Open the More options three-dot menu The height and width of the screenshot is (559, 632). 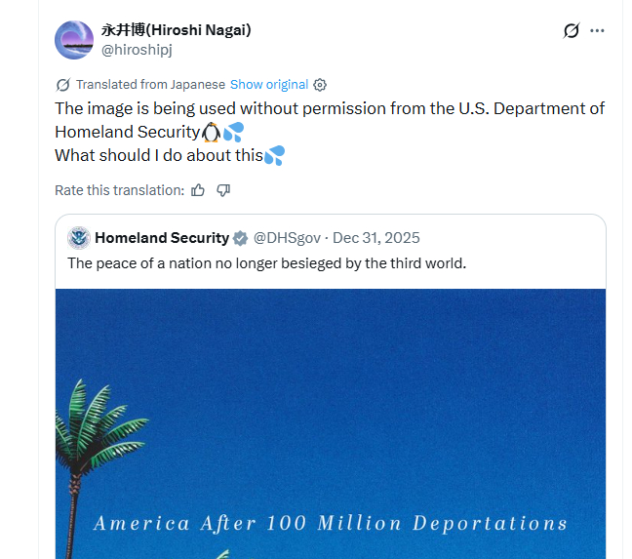tap(598, 30)
